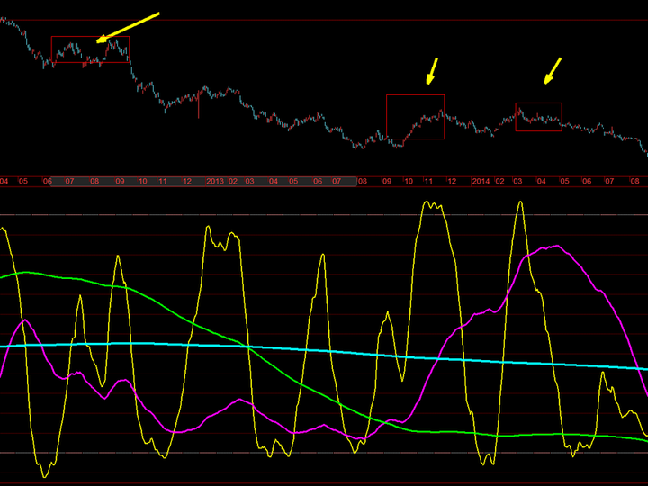648x486 pixels.
Task: Select the 2013 year label on time axis
Action: (x=215, y=182)
